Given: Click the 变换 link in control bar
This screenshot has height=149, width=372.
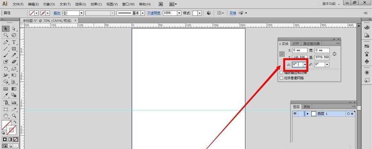Looking at the screenshot, I should 233,13.
